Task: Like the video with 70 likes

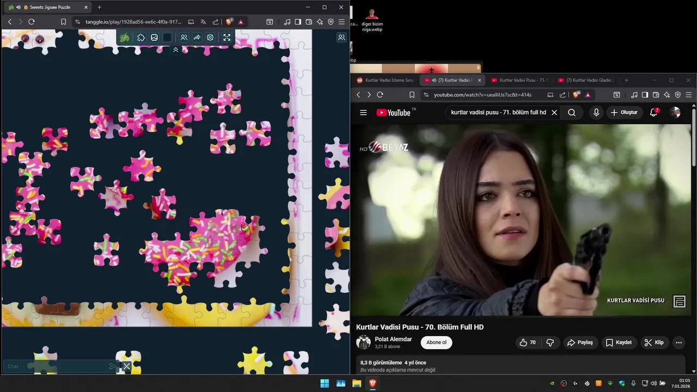Action: coord(527,342)
